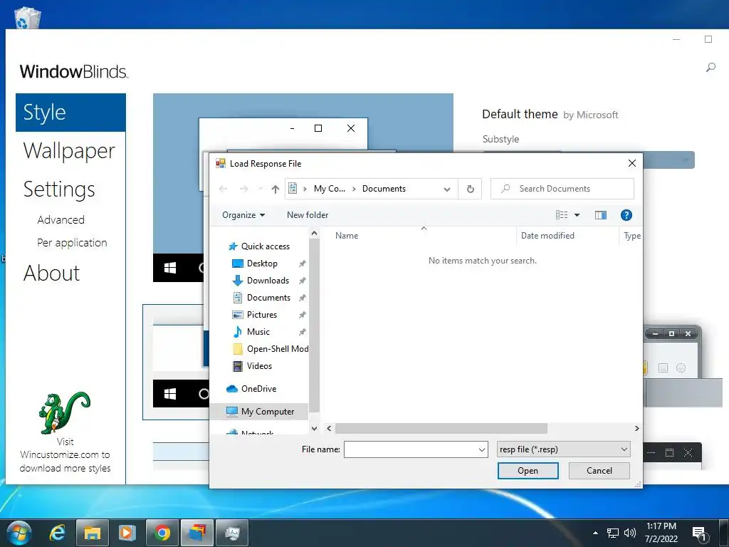Launch Internet Explorer from taskbar
The height and width of the screenshot is (547, 729).
coord(57,533)
